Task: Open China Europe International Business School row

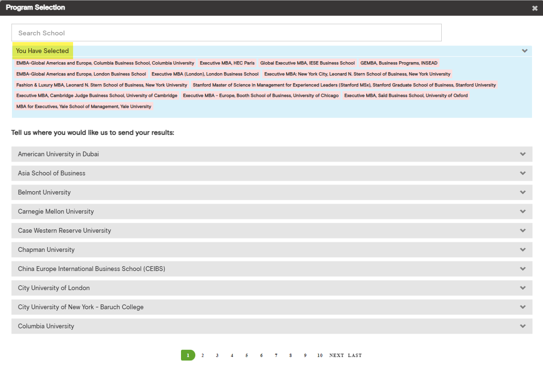Action: pos(272,269)
